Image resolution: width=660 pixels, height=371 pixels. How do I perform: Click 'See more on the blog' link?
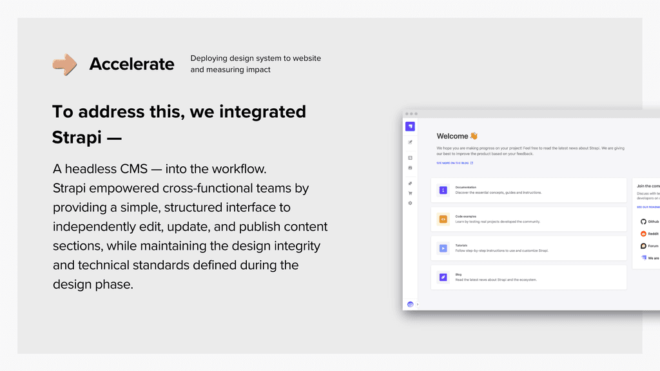coord(452,163)
